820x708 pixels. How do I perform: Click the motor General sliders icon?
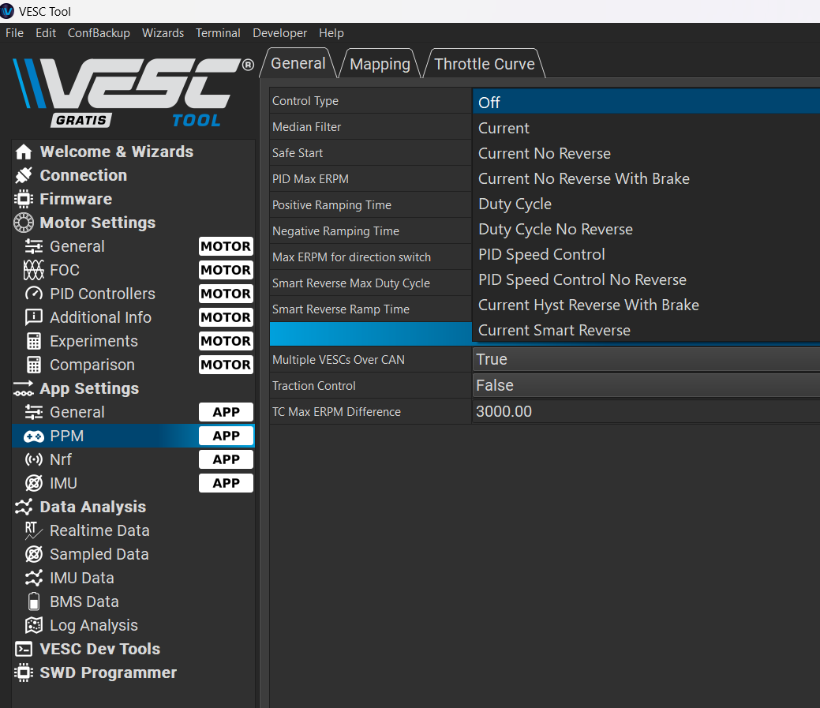pos(34,246)
